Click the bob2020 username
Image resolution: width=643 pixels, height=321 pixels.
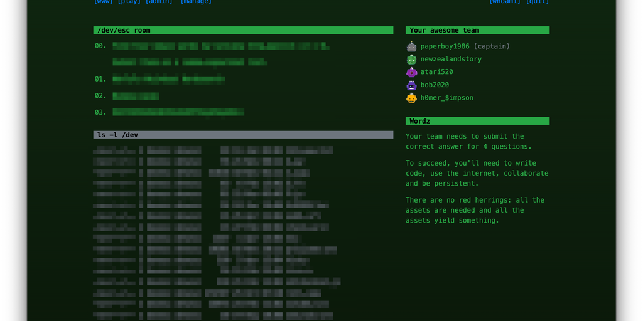pos(435,85)
